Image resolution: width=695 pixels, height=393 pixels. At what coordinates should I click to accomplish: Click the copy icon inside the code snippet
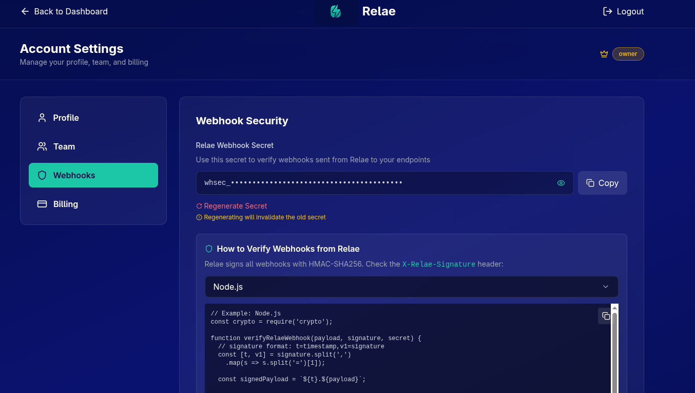pyautogui.click(x=605, y=316)
